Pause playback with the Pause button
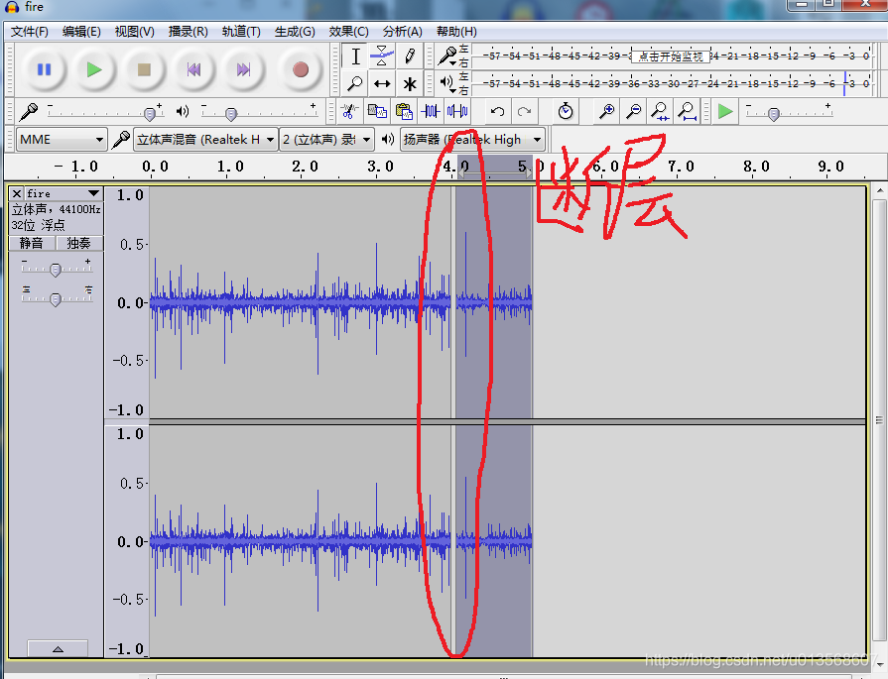The height and width of the screenshot is (679, 888). (x=45, y=69)
